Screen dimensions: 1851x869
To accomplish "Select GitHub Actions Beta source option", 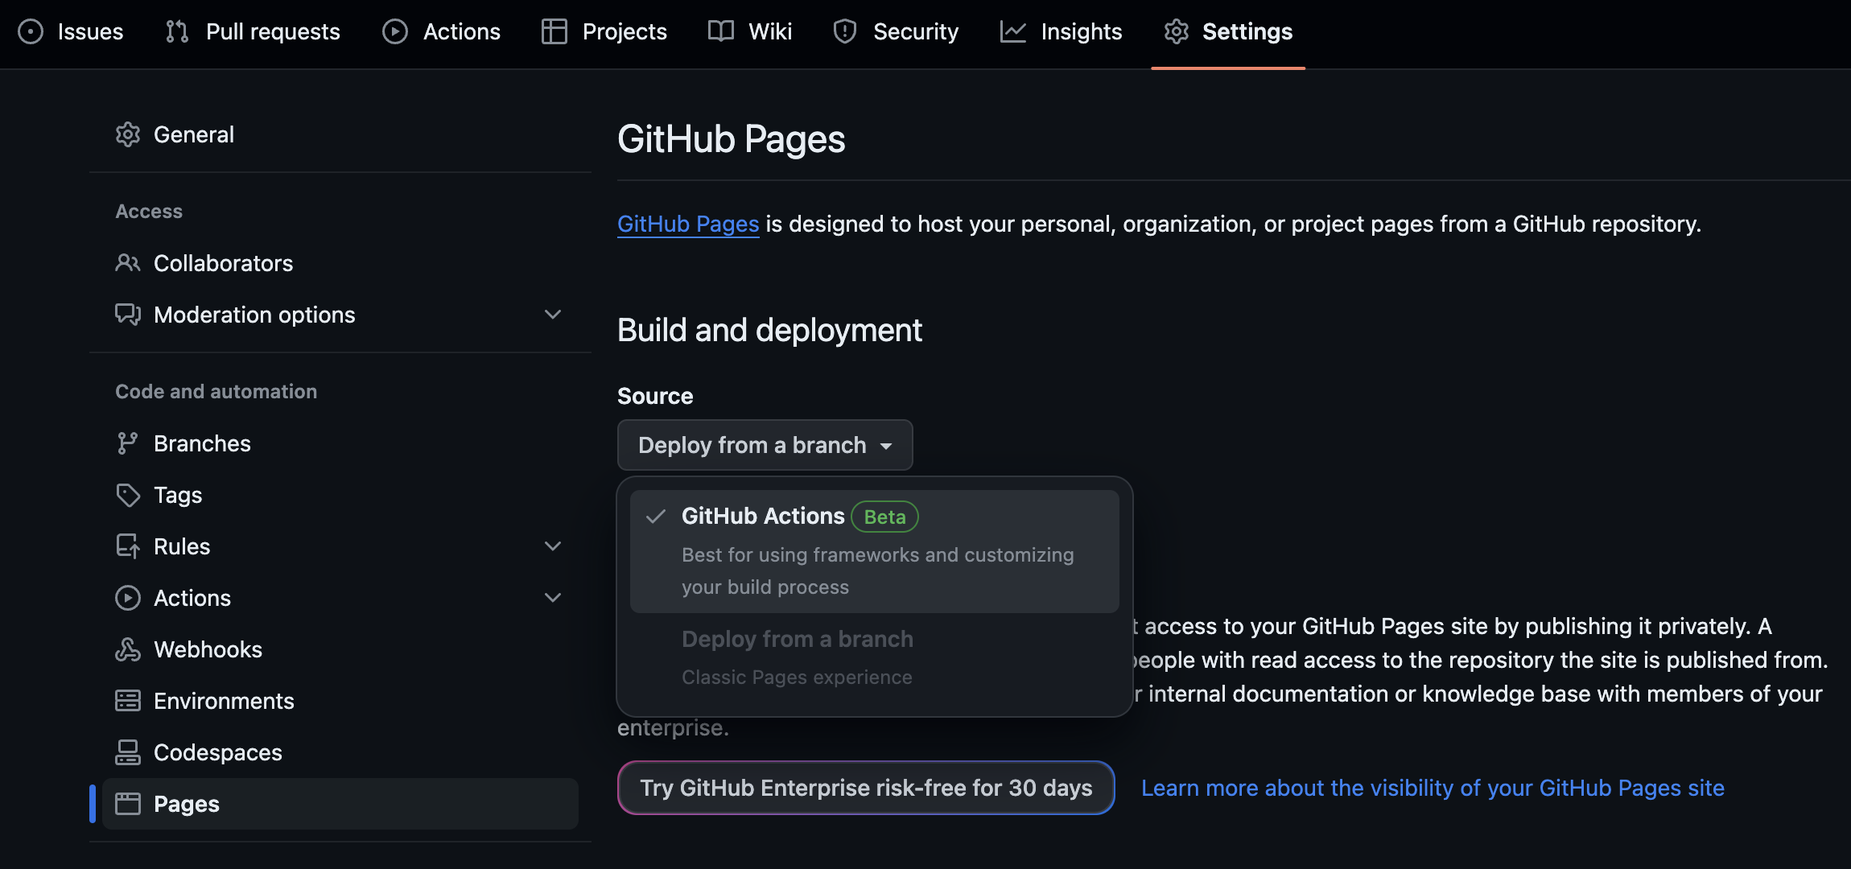I will 874,551.
